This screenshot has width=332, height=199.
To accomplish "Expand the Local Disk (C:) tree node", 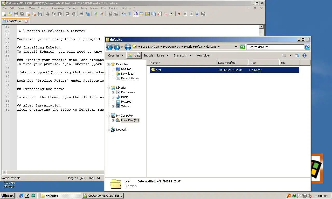I will pyautogui.click(x=113, y=120).
